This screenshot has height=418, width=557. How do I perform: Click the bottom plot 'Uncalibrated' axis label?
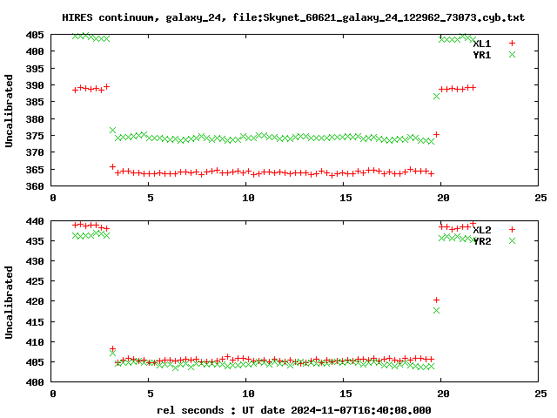pos(9,302)
